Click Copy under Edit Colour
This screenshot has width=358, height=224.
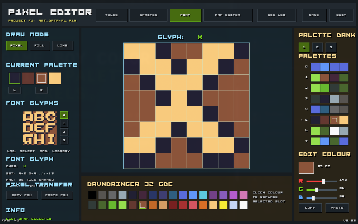[x=310, y=208]
